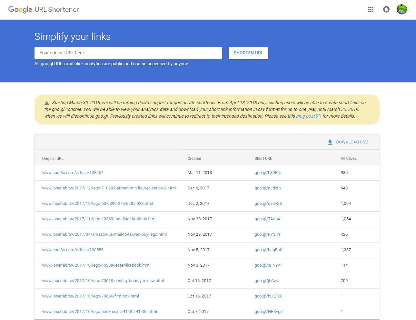Click the Shorten URL button
The width and height of the screenshot is (416, 320).
point(248,53)
